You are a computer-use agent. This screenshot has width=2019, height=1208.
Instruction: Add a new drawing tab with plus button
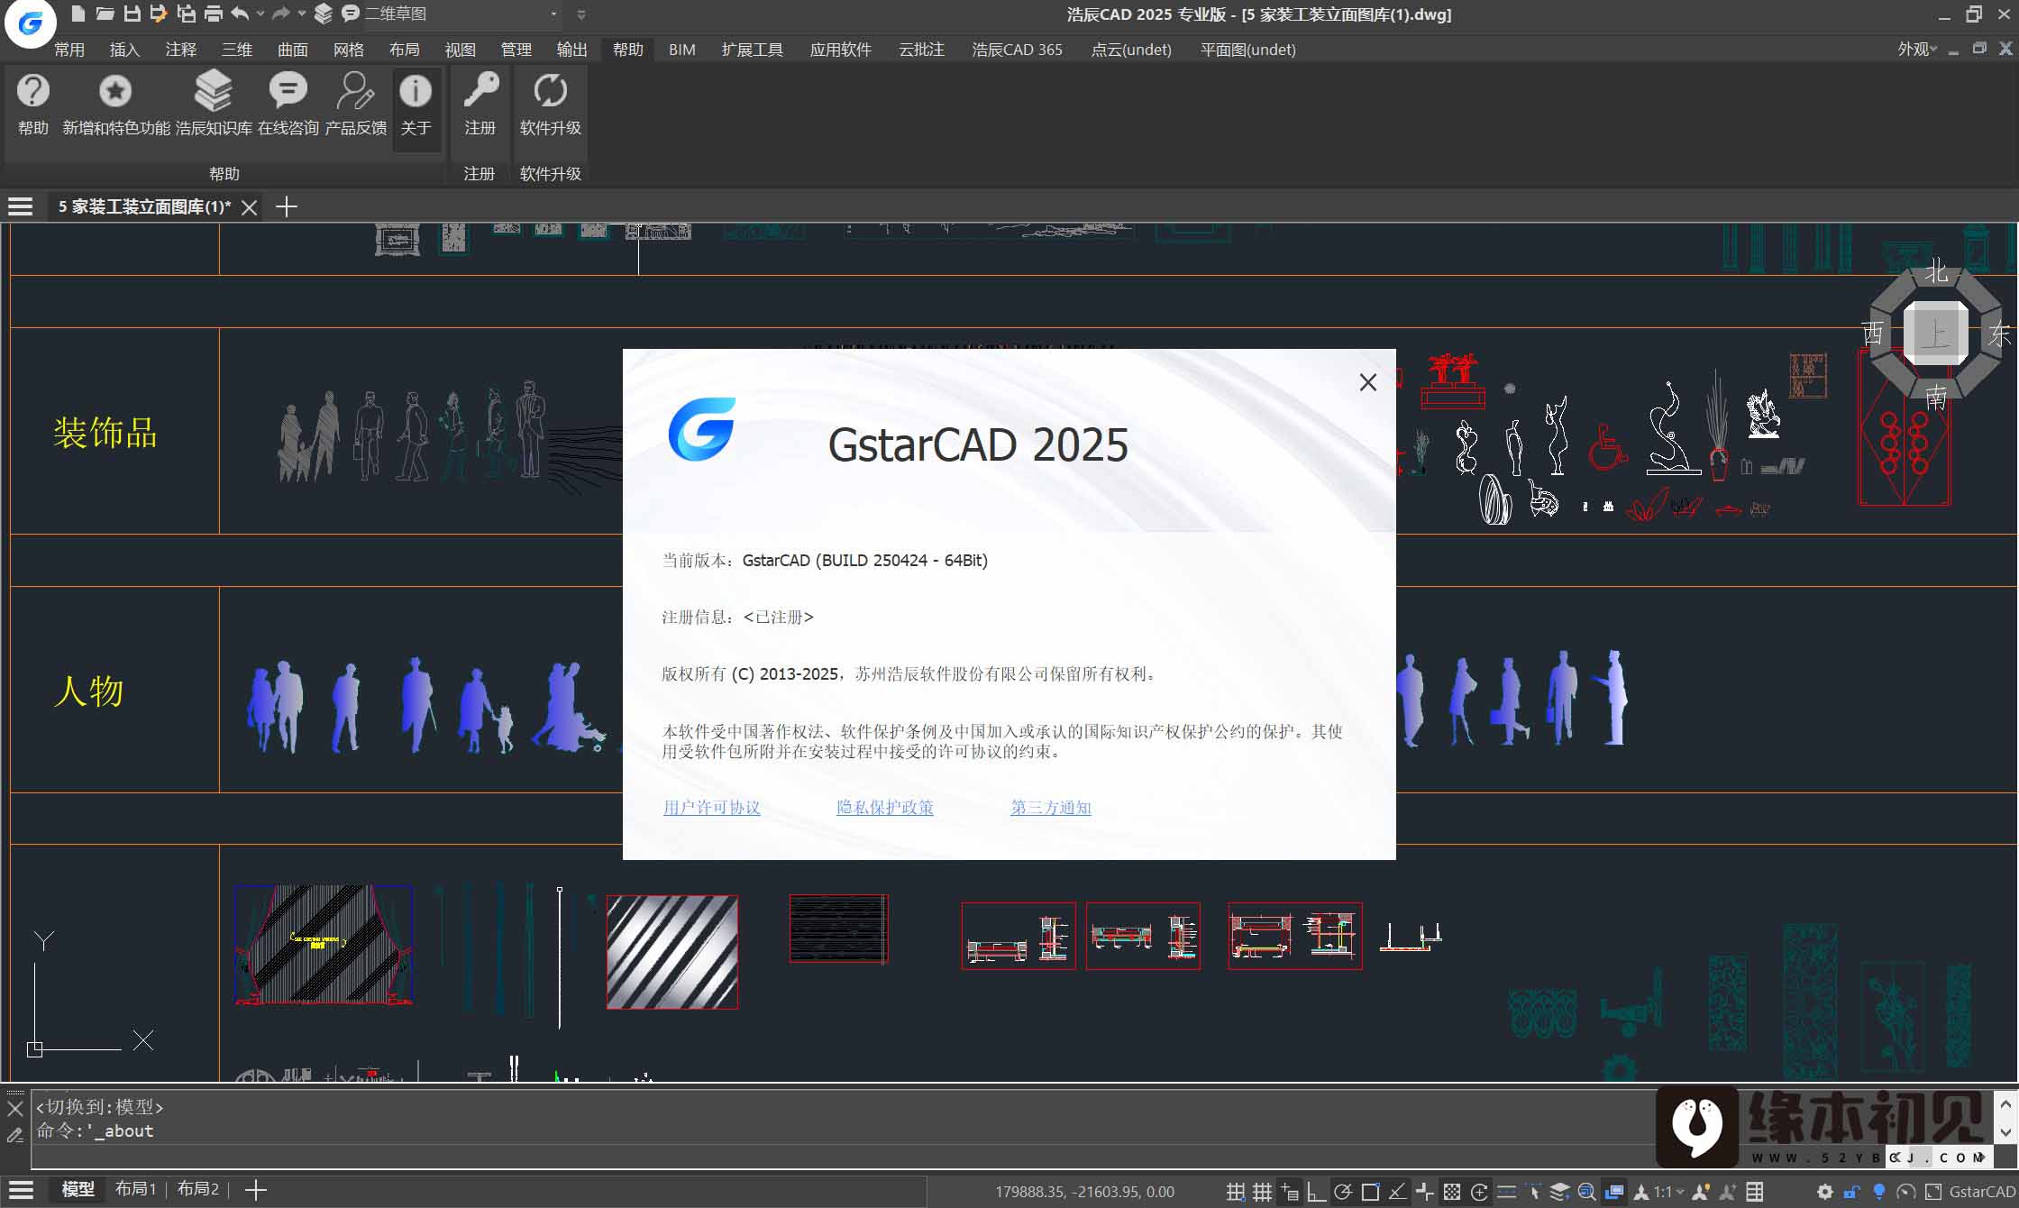tap(287, 207)
